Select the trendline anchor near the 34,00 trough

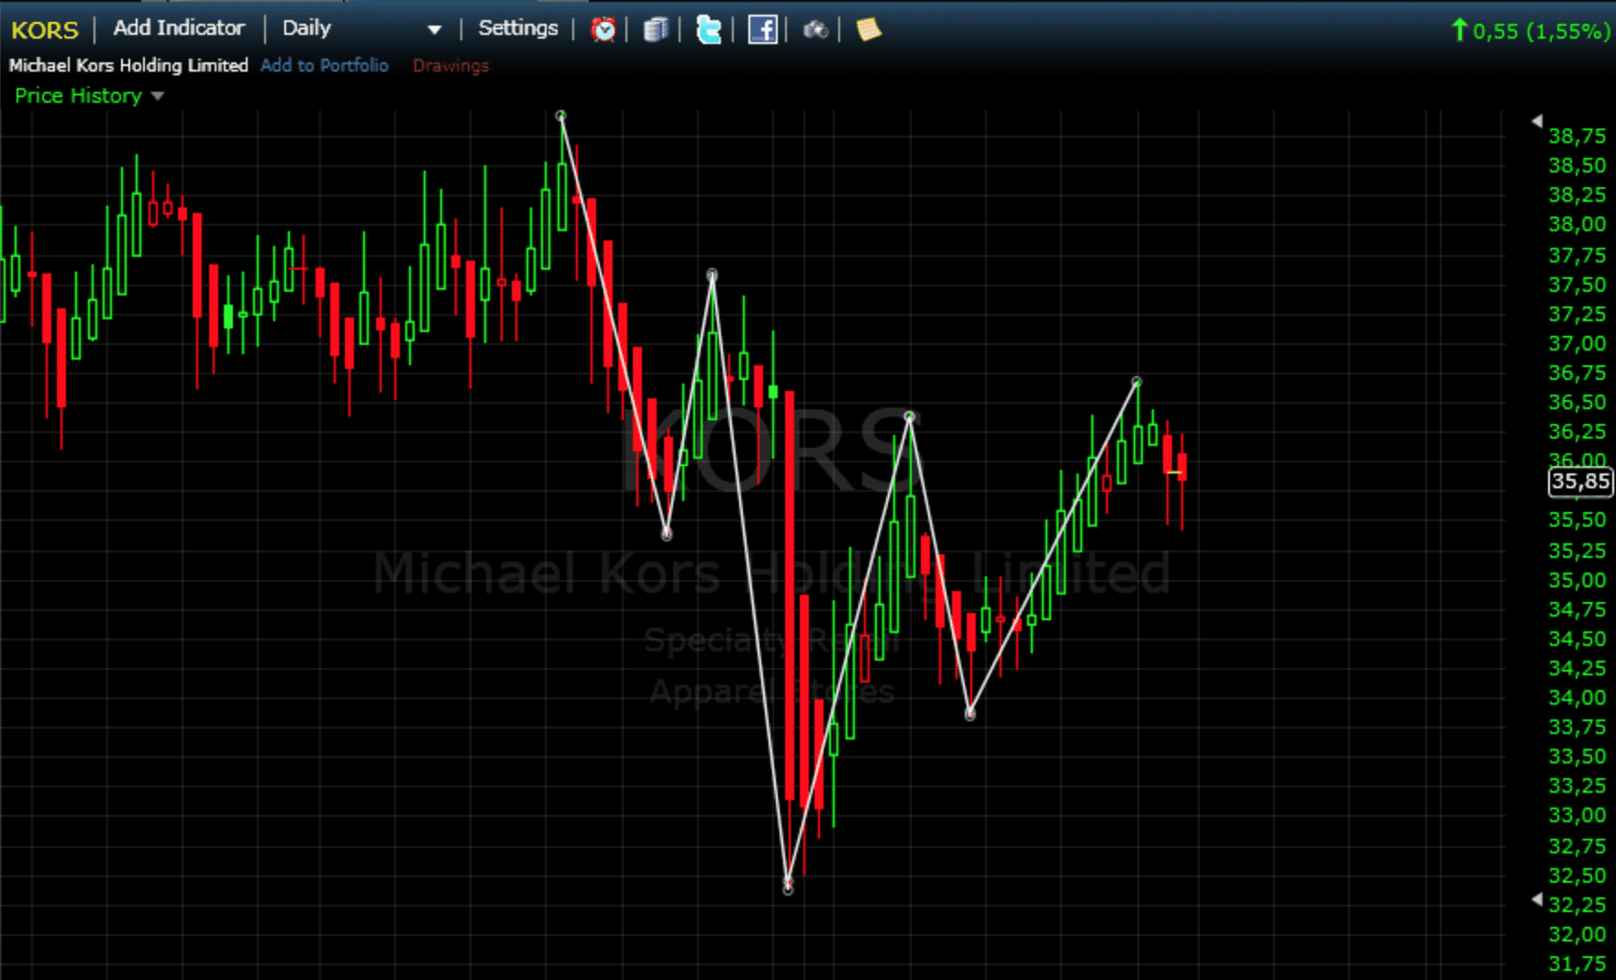(x=970, y=713)
